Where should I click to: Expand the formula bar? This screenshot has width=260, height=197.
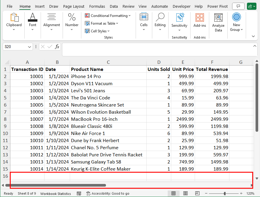(255, 46)
